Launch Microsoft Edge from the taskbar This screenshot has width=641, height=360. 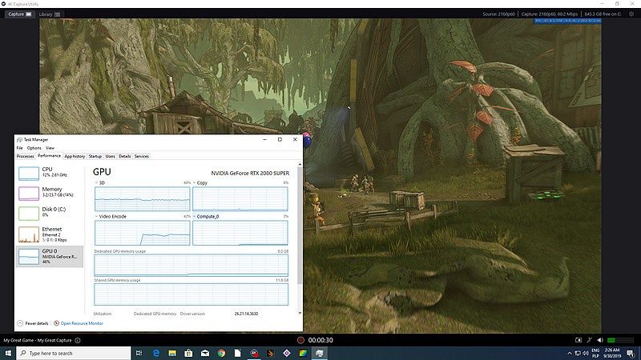point(155,353)
